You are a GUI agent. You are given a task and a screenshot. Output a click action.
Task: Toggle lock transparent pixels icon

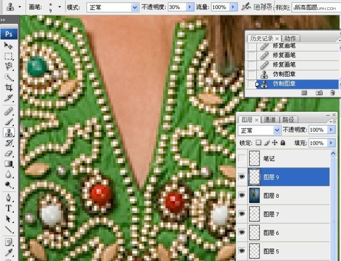pyautogui.click(x=258, y=143)
